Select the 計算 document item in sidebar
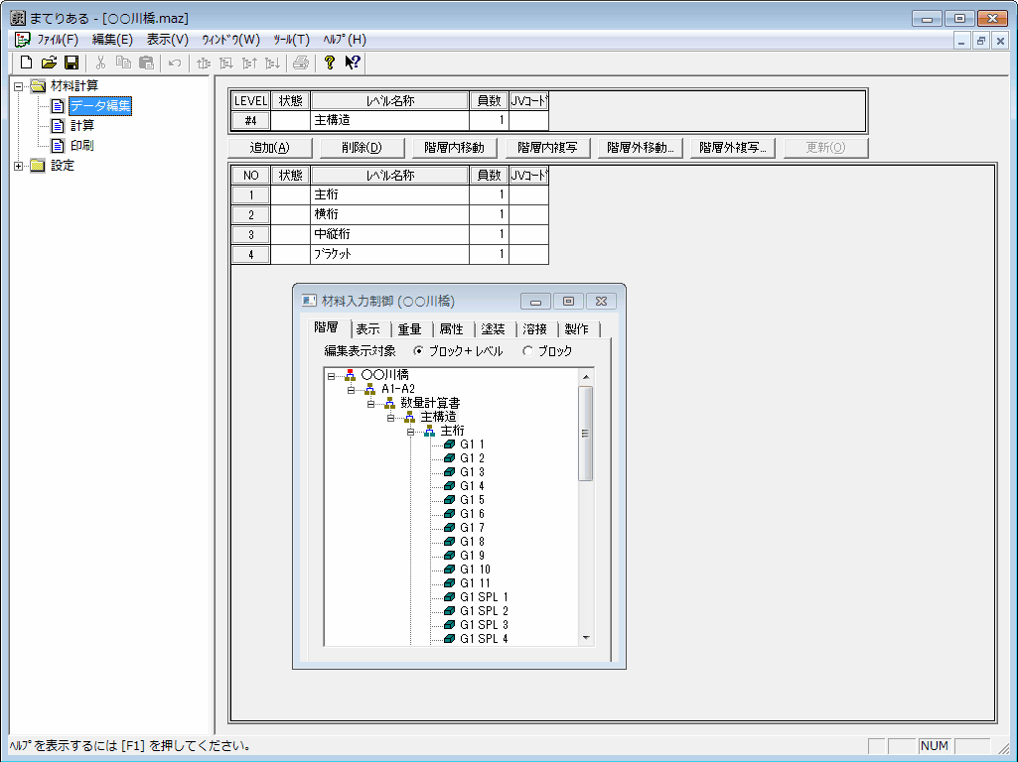Viewport: 1018px width, 762px height. [x=82, y=126]
